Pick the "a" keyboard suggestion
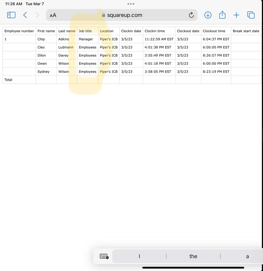This screenshot has width=263, height=271. point(247,256)
